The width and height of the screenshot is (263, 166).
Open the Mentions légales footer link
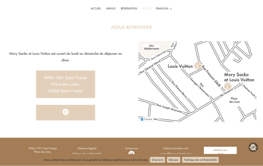point(87,148)
